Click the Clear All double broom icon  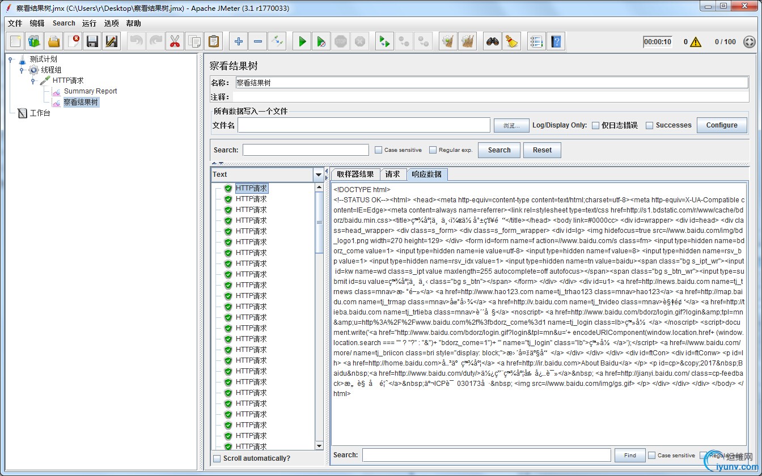point(467,41)
